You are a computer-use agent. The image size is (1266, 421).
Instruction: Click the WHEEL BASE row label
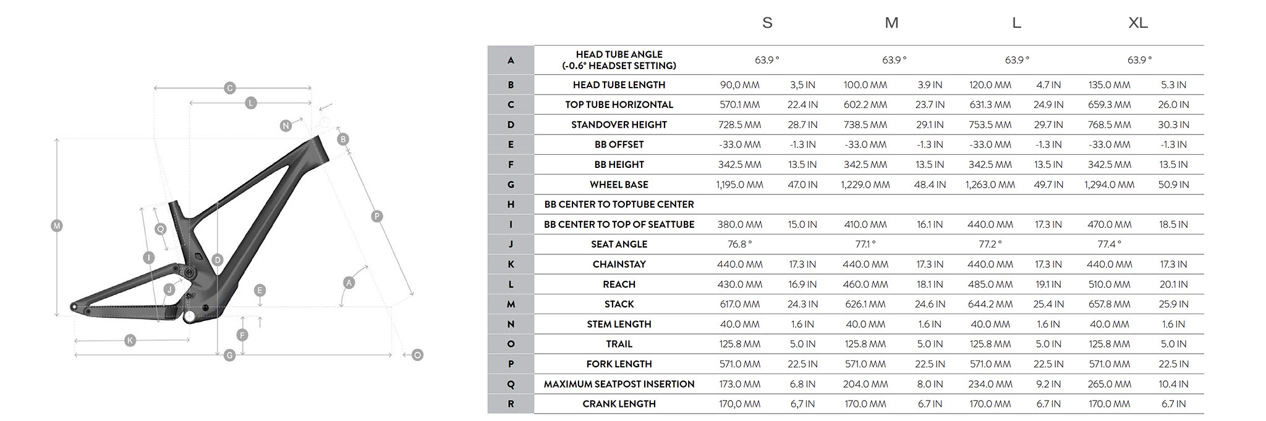click(x=619, y=185)
